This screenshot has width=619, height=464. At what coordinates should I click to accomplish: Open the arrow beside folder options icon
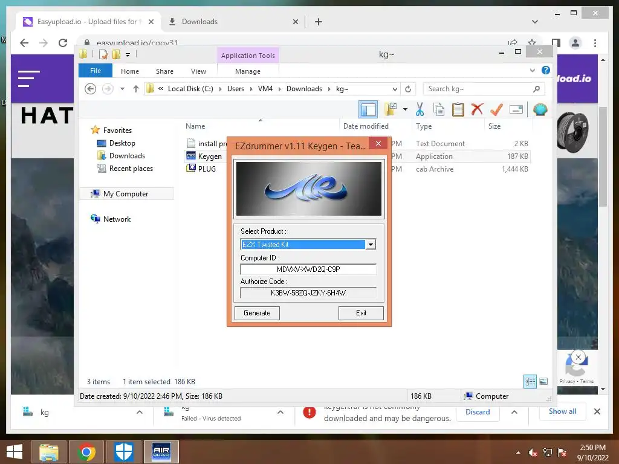tap(405, 109)
